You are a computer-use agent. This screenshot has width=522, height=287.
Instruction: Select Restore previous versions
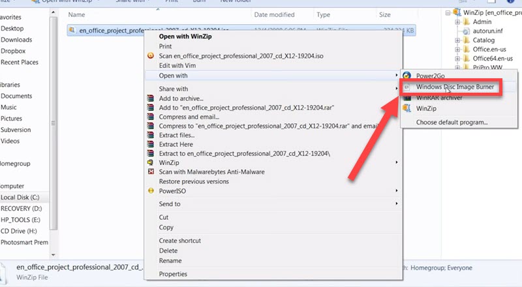[x=194, y=181]
